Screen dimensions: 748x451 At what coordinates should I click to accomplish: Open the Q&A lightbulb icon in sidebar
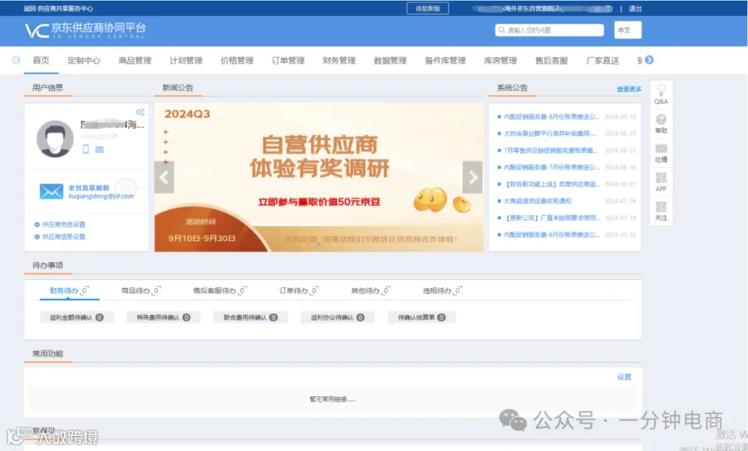(x=662, y=90)
